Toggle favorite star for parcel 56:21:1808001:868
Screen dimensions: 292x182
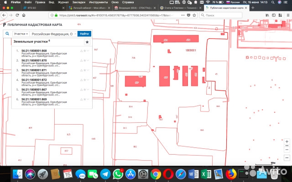(x=84, y=51)
